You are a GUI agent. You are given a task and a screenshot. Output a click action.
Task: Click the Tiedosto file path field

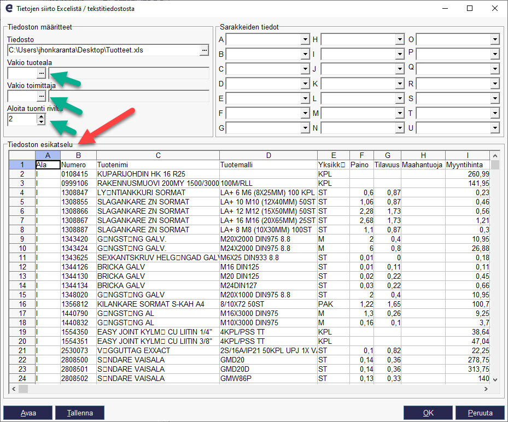click(x=104, y=50)
